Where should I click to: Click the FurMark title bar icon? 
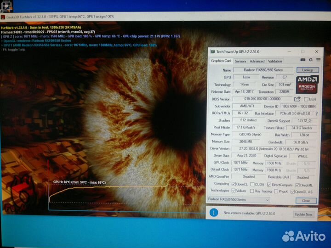point(3,17)
